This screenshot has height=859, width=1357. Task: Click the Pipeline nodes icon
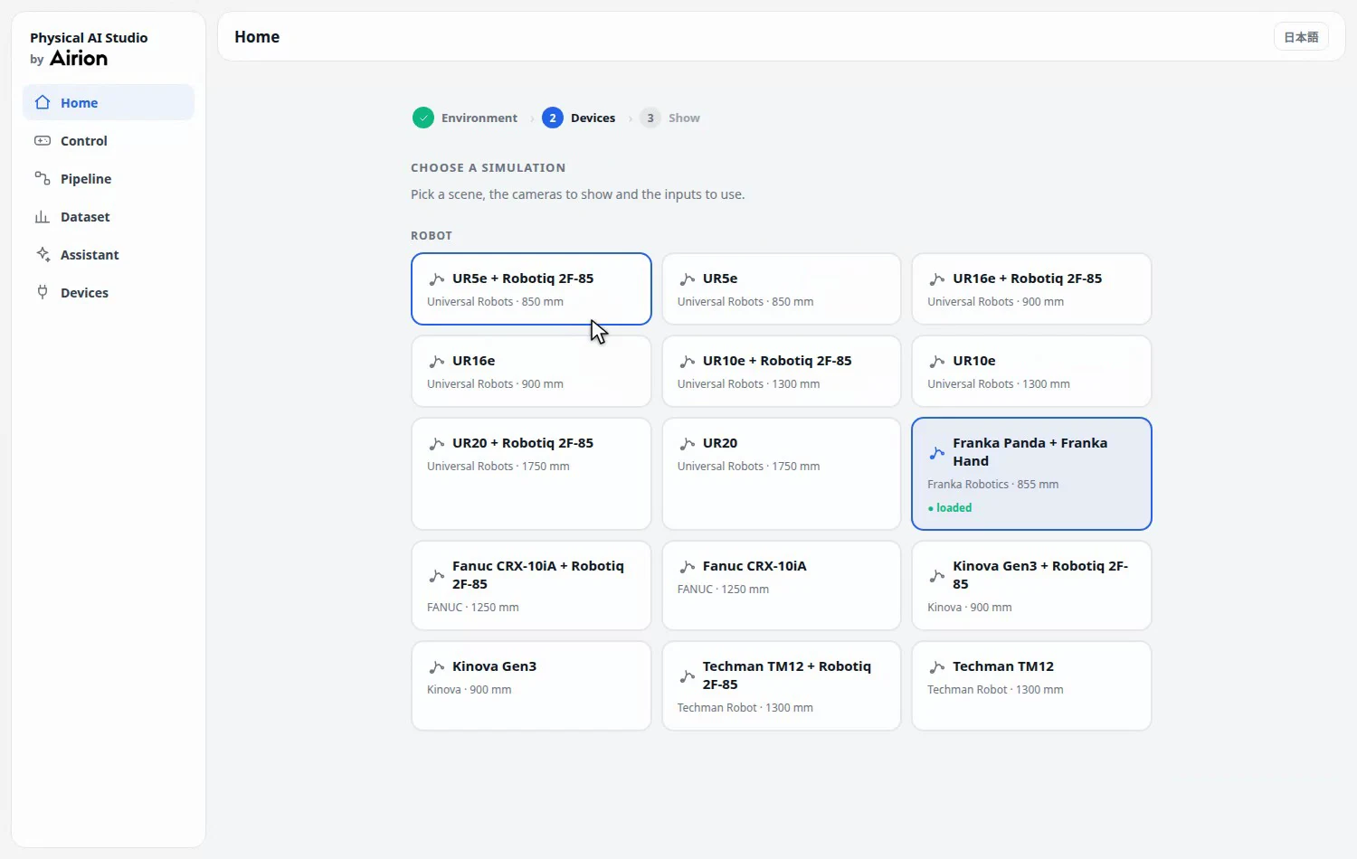43,178
